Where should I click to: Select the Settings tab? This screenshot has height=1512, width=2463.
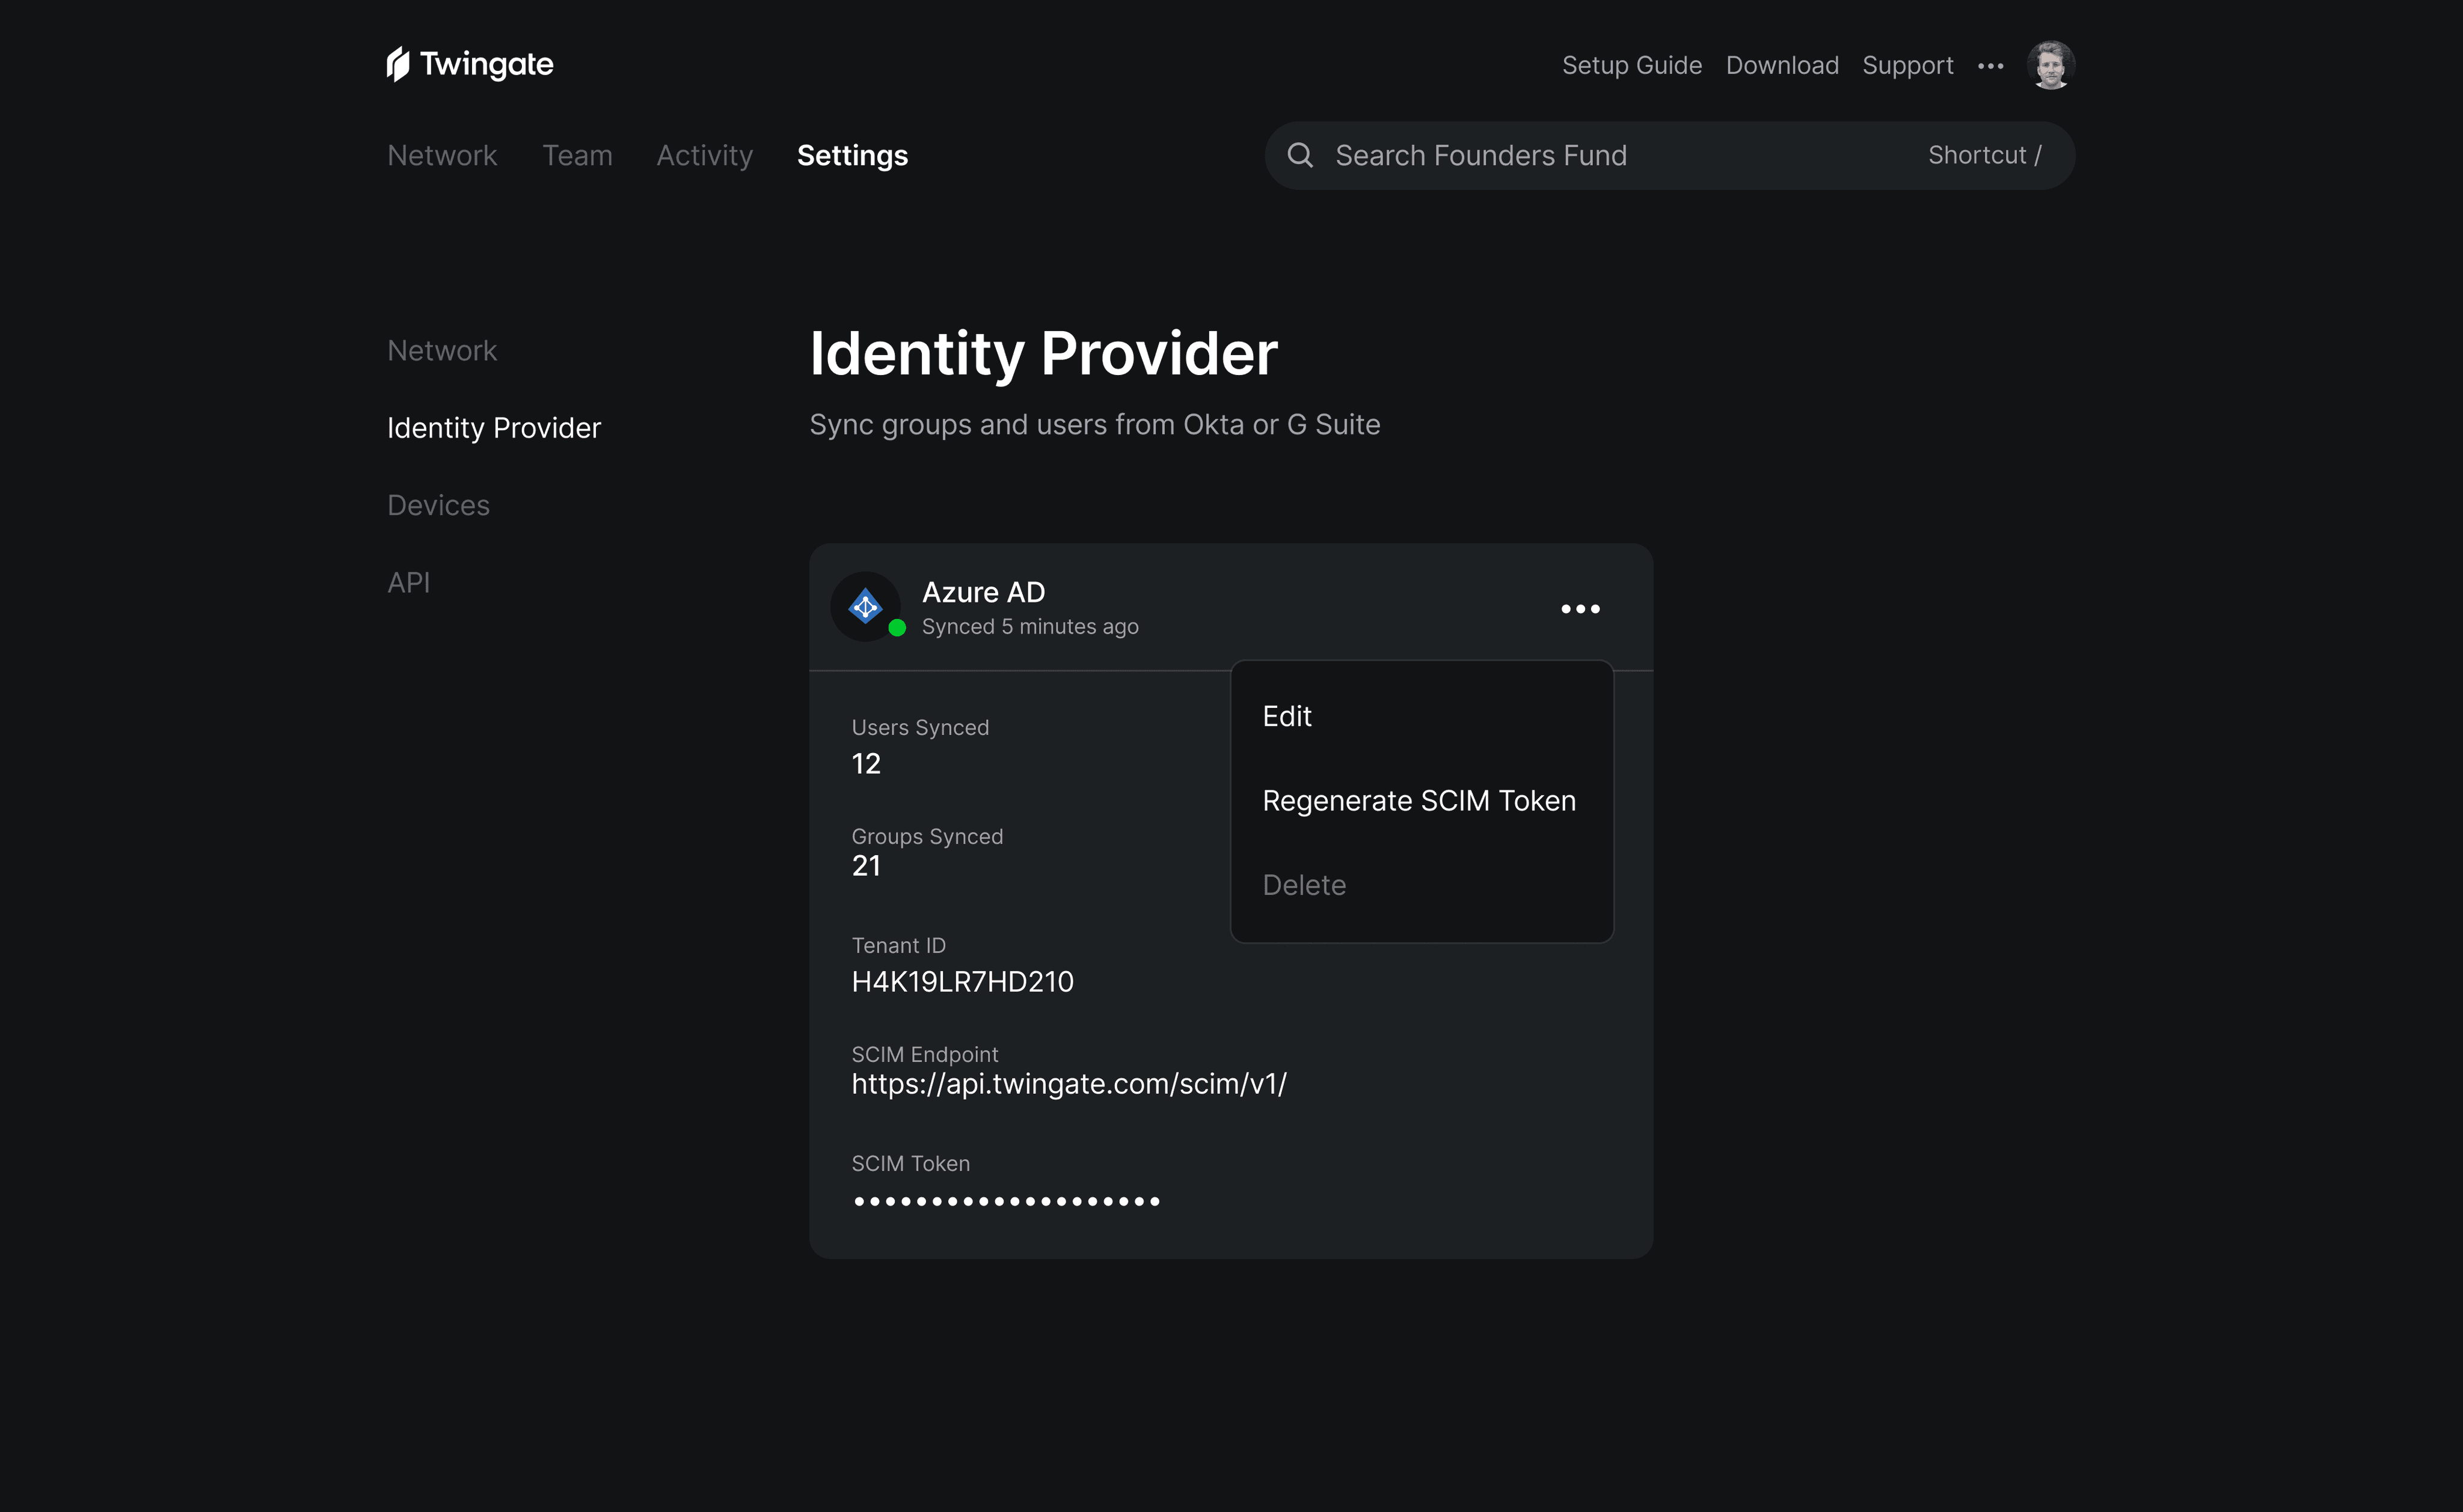pos(852,155)
